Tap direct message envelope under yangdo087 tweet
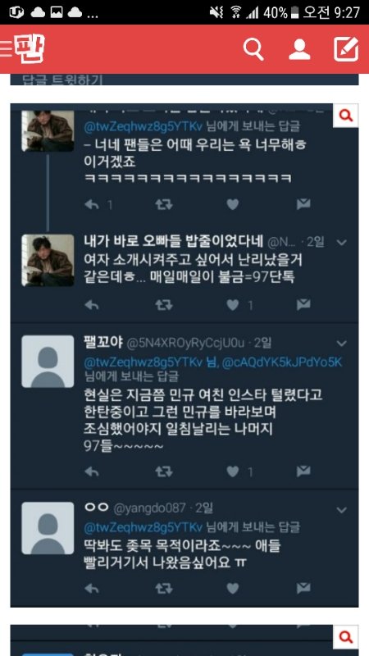Image resolution: width=369 pixels, height=656 pixels. 303,589
